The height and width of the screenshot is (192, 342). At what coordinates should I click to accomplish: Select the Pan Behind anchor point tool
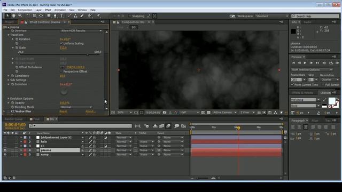click(41, 15)
